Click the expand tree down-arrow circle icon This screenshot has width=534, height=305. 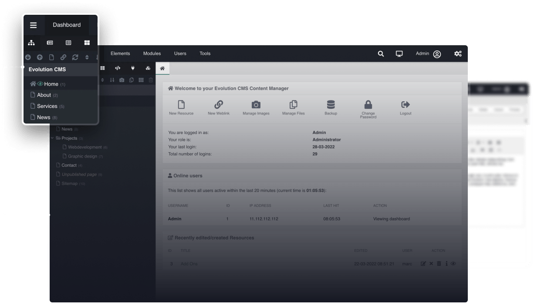[x=28, y=57]
